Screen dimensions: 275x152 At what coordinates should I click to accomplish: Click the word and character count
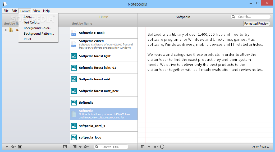point(260,147)
